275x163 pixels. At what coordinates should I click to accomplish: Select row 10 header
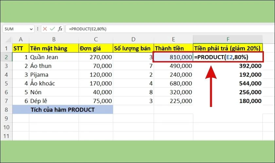(x=6, y=127)
